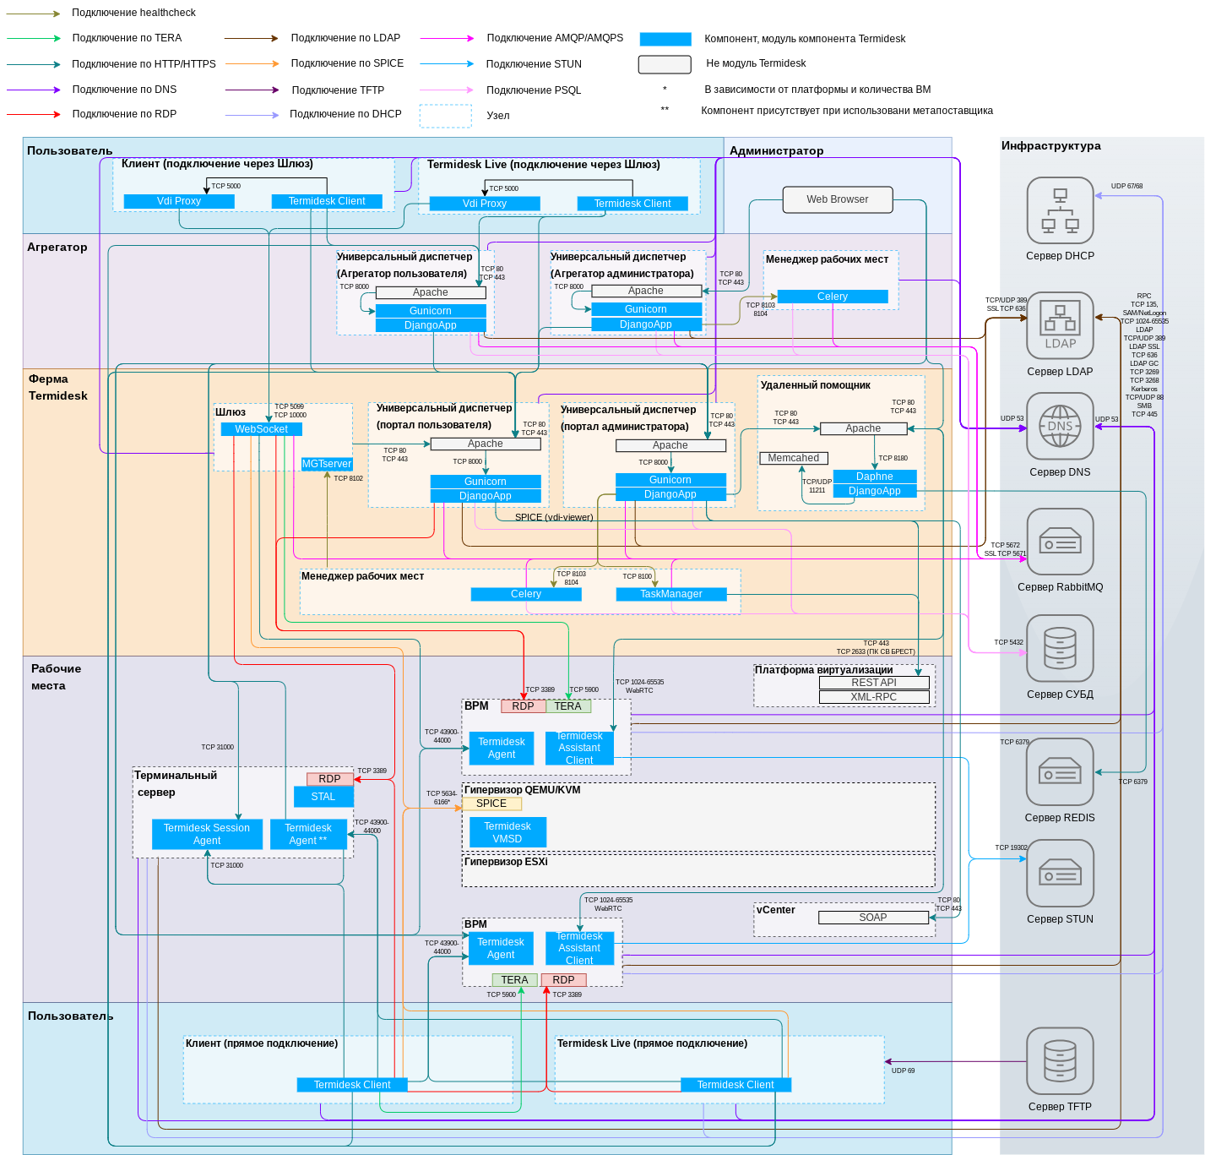Click Vdi Proxy in Termidesk Live (подключение через Шлюз)
This screenshot has width=1205, height=1155.
(485, 204)
